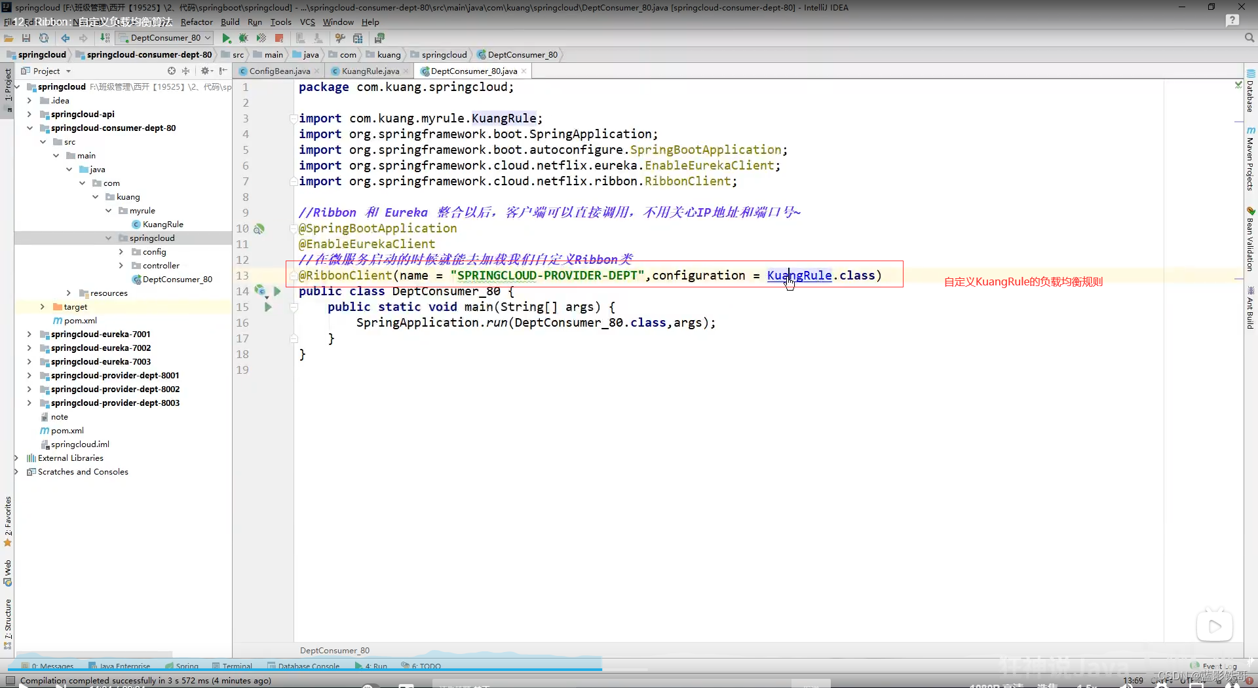Viewport: 1258px width, 688px height.
Task: Open settings via the wrench toolbar icon
Action: [340, 38]
